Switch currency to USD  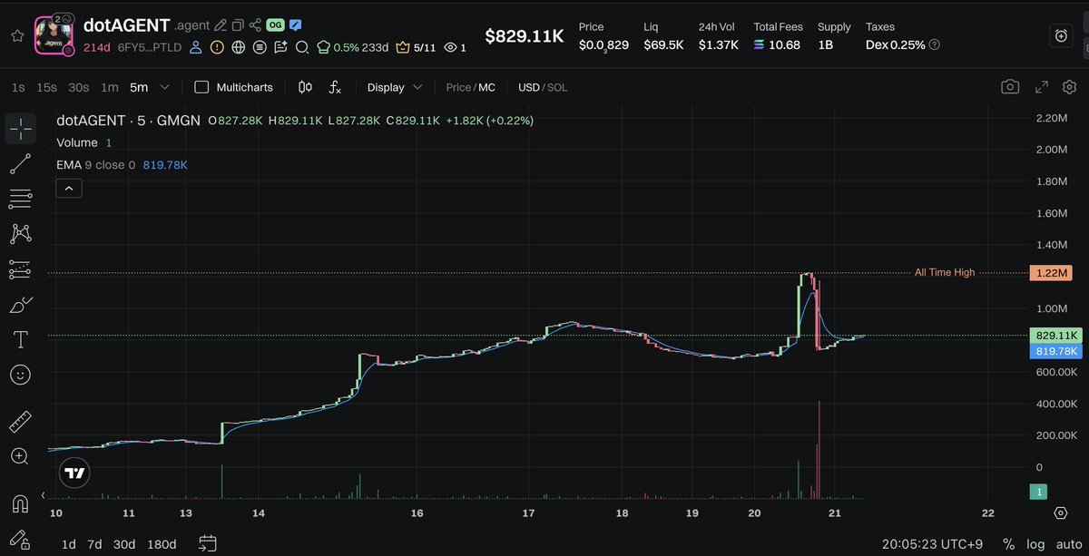tap(528, 87)
